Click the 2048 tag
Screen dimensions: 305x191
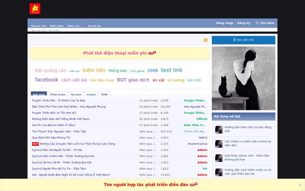pos(152,70)
